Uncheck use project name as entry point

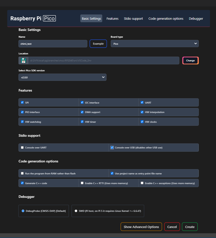pos(112,173)
